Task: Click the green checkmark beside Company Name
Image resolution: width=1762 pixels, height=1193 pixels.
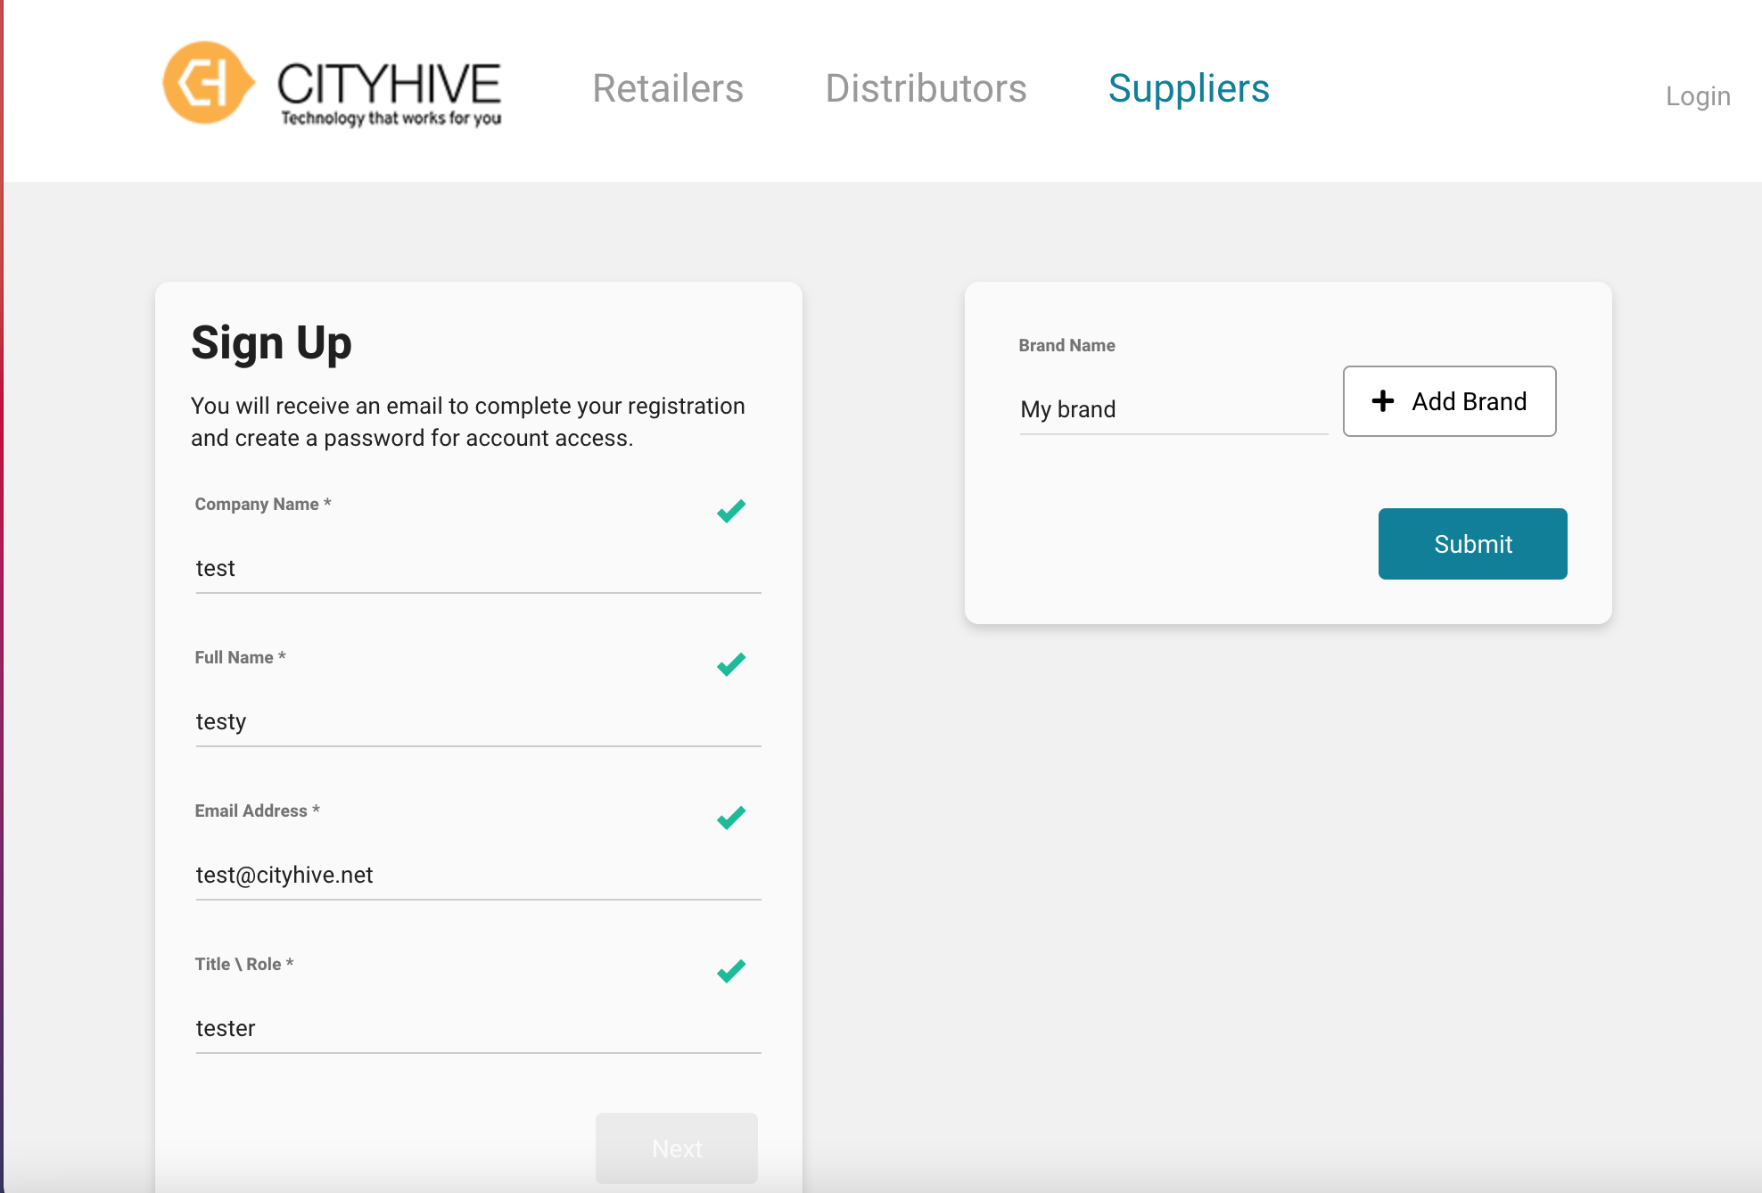Action: pos(731,511)
